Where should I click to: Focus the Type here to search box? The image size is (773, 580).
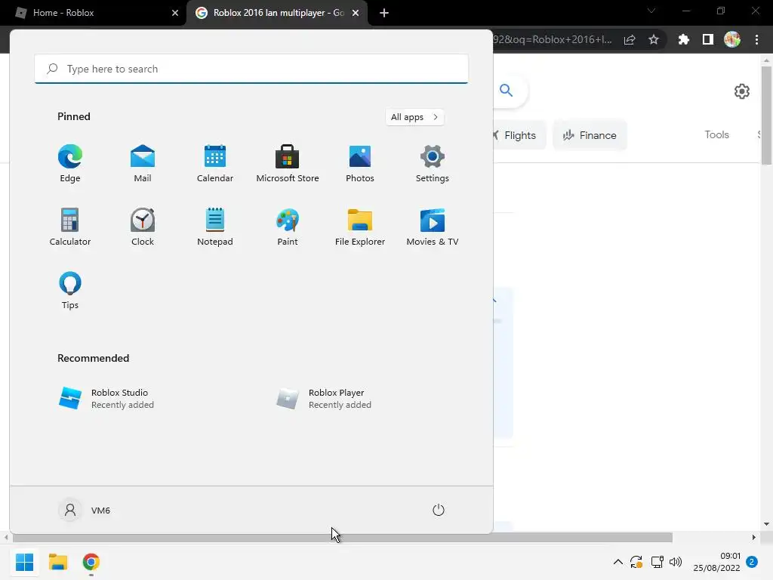[251, 69]
